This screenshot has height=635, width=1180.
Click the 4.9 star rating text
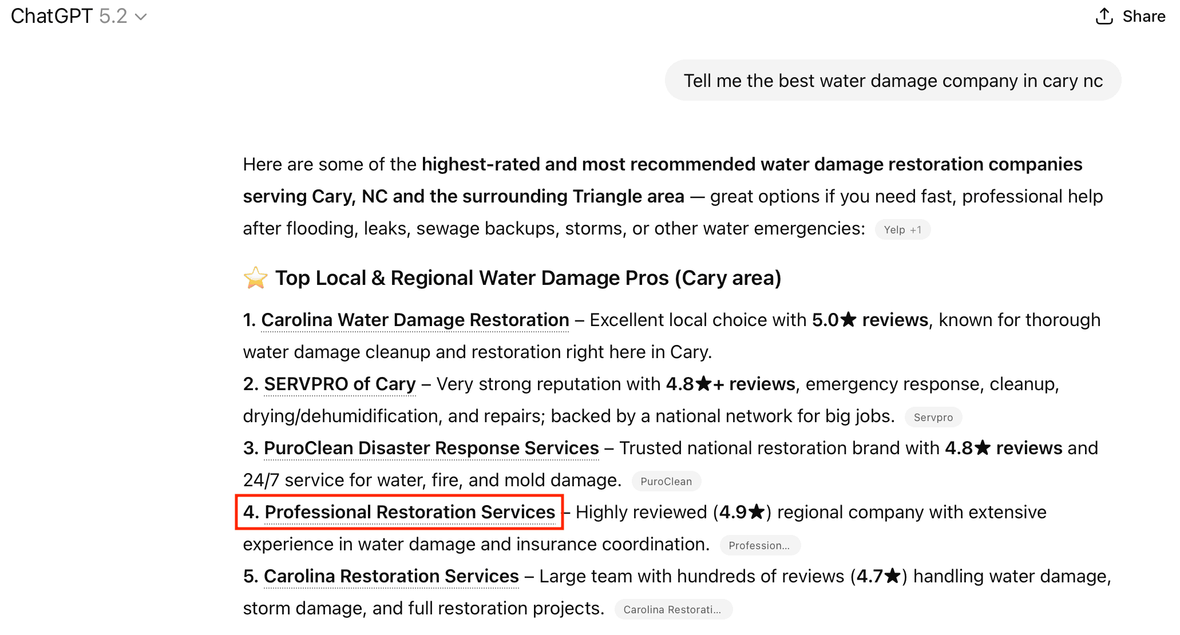tap(742, 513)
